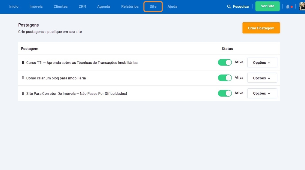Click the search magnifier icon
The image size is (305, 170).
(229, 7)
